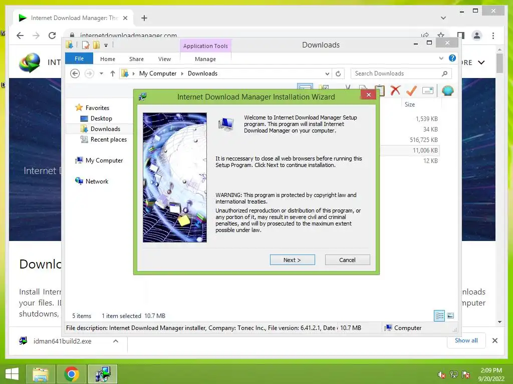
Task: Click the red X delete icon in Explorer toolbar
Action: [x=396, y=90]
